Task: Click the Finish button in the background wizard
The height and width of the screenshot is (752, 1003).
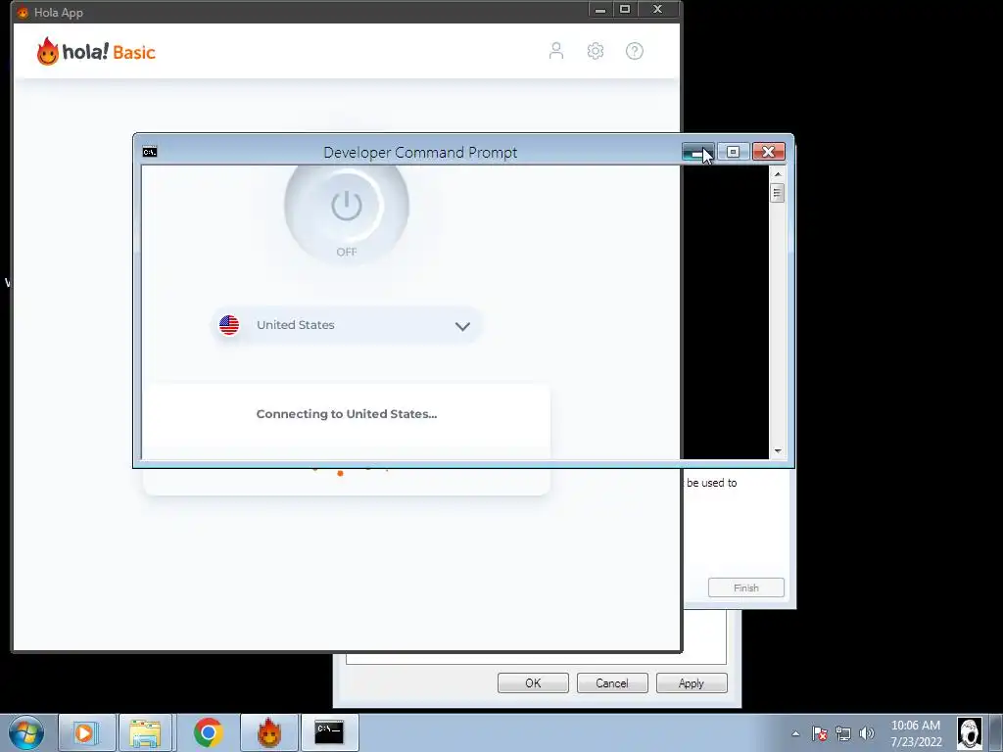Action: click(x=745, y=587)
